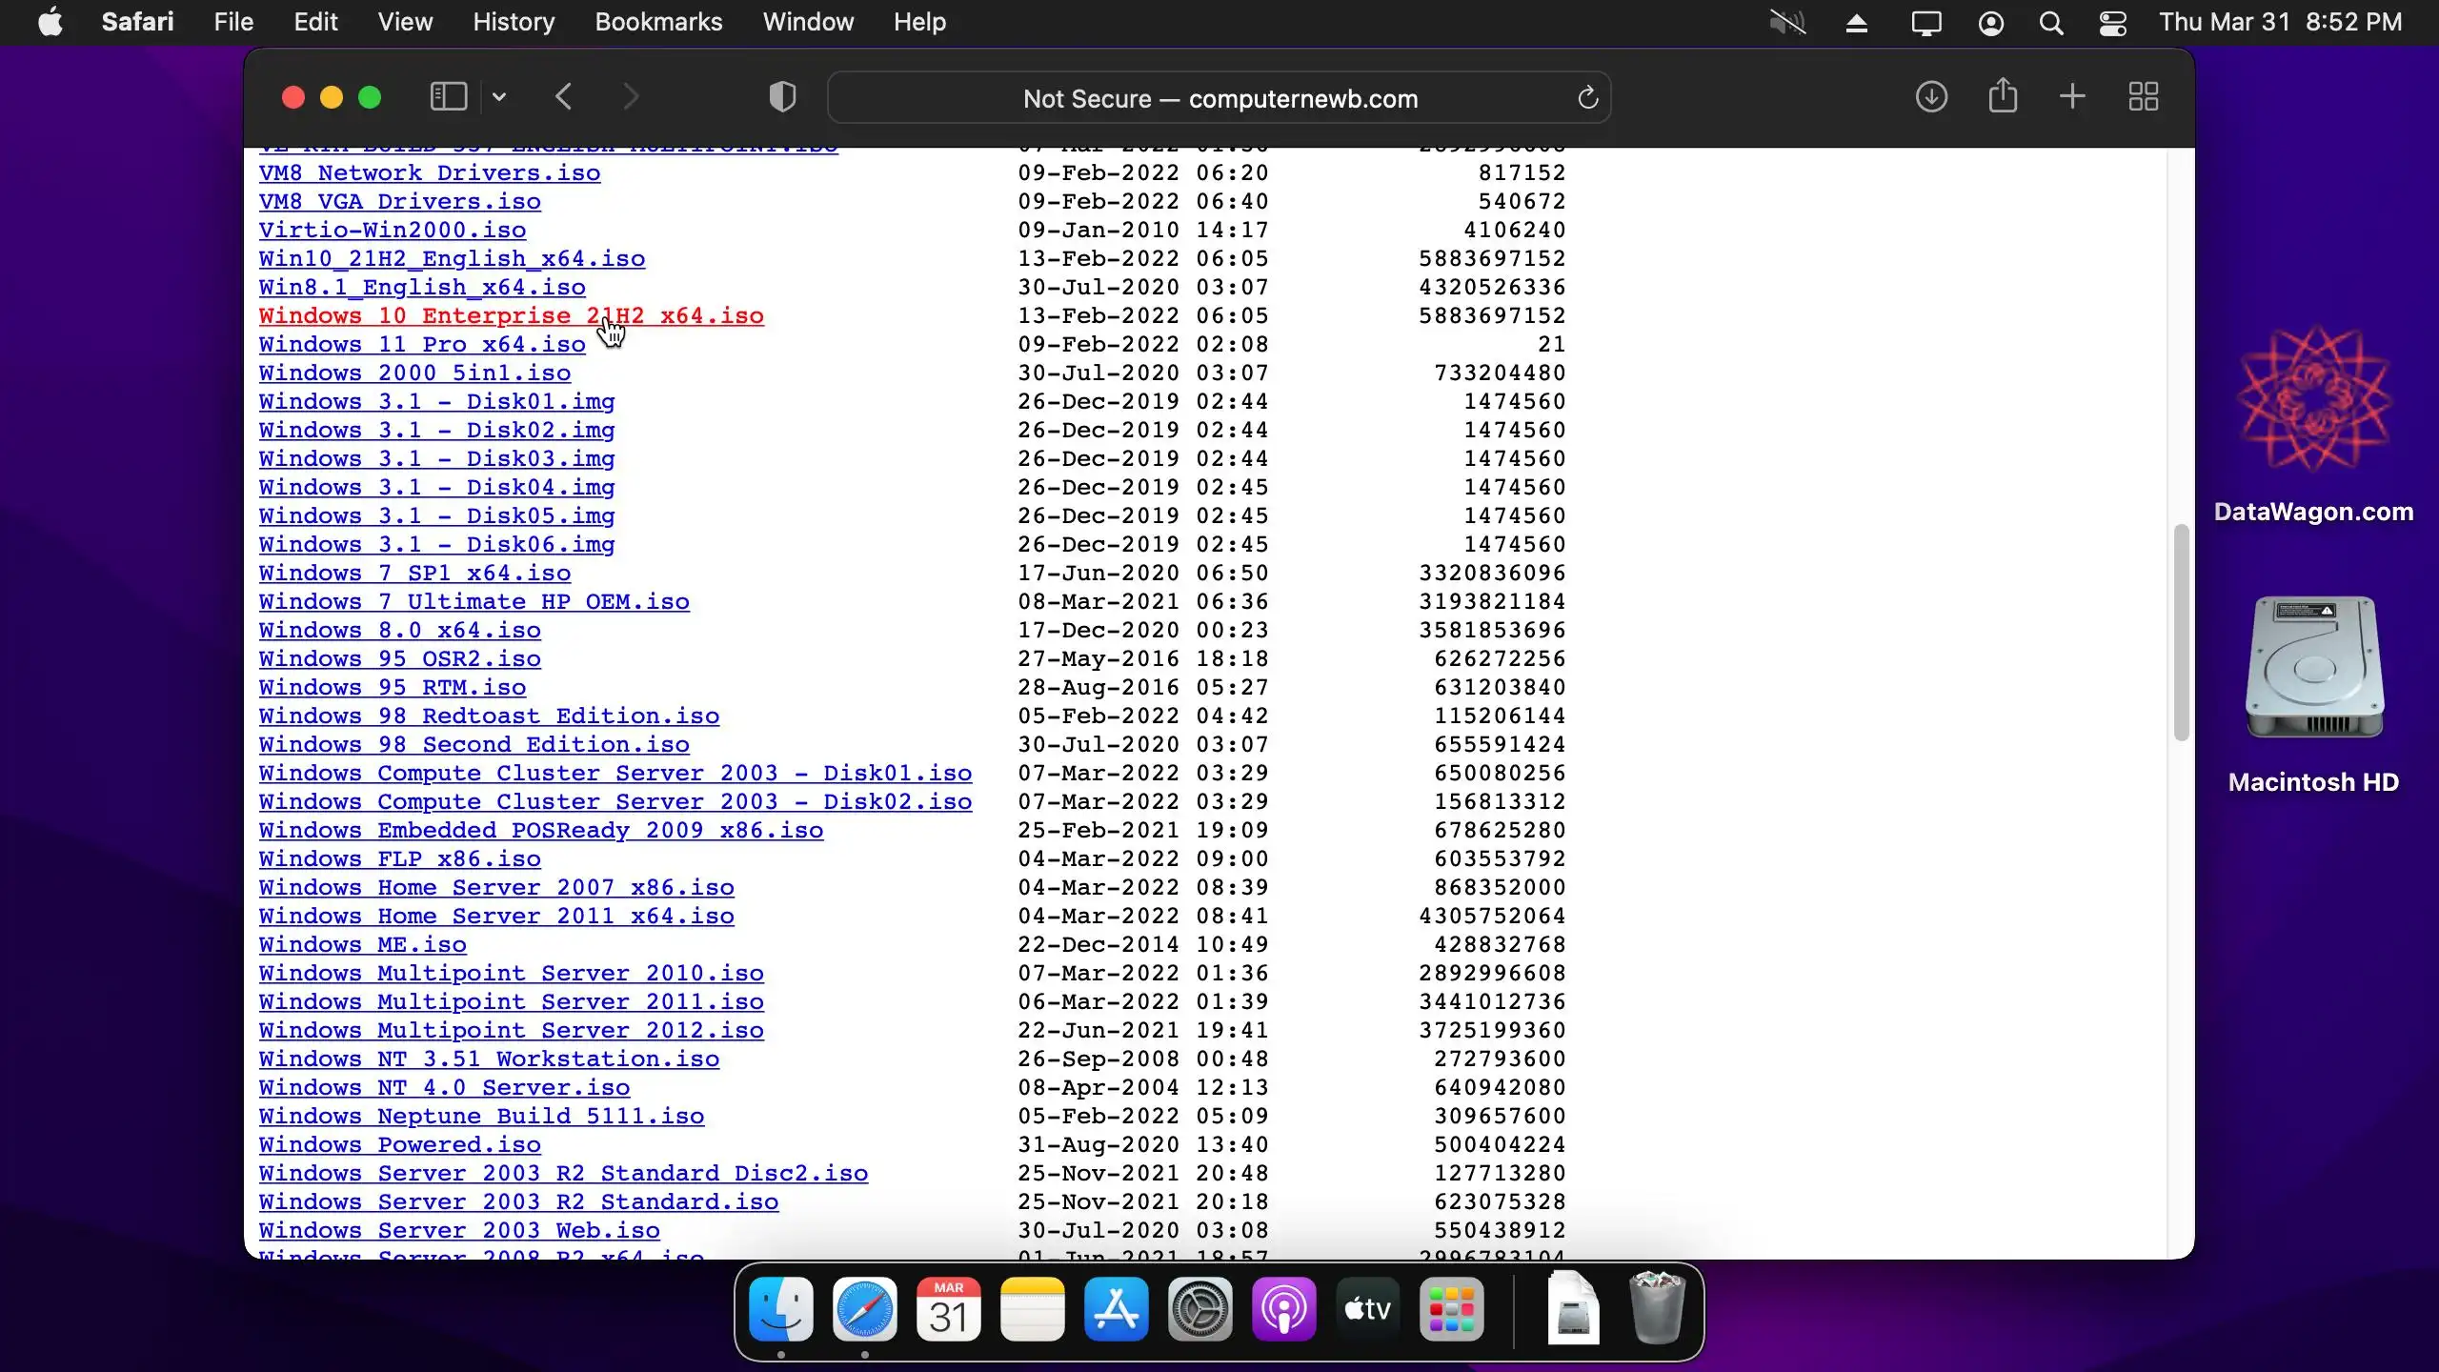Launch Podcasts from the Dock
Image resolution: width=2439 pixels, height=1372 pixels.
1283,1311
